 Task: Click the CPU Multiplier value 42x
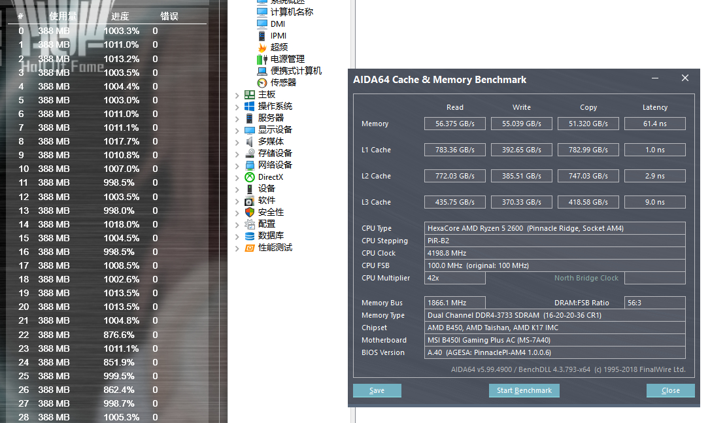click(454, 278)
